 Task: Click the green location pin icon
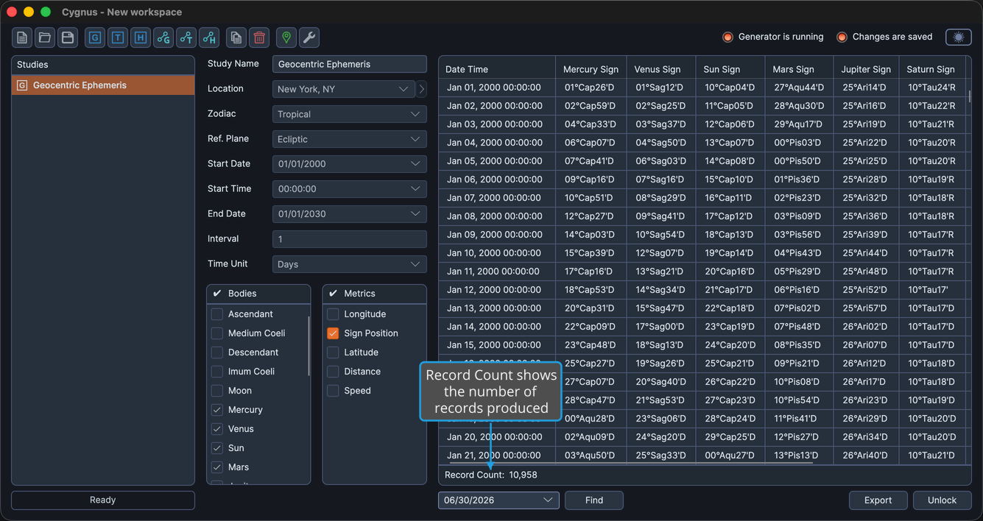pos(286,38)
